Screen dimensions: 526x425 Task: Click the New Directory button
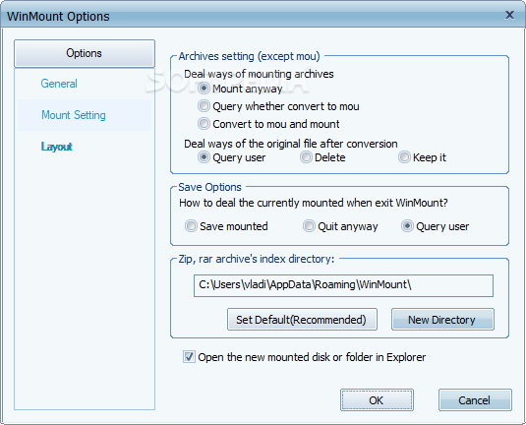click(x=442, y=320)
